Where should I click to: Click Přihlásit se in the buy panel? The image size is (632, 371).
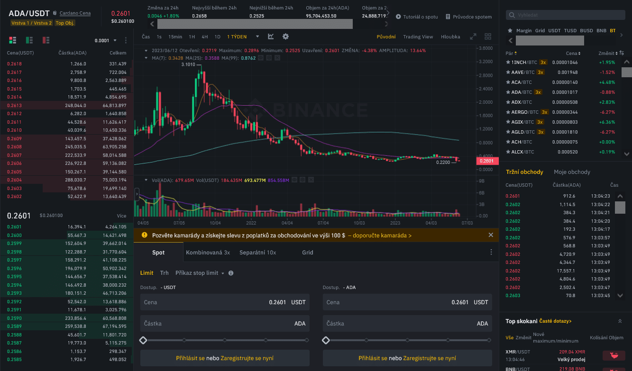(x=190, y=358)
